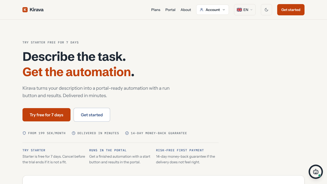Click the 'Delivered in minutes' label

98,133
